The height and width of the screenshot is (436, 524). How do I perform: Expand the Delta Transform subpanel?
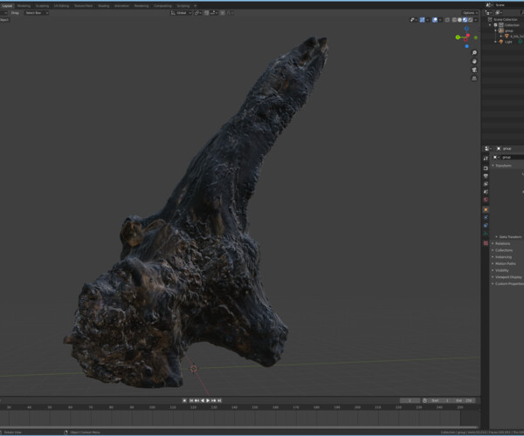point(510,237)
